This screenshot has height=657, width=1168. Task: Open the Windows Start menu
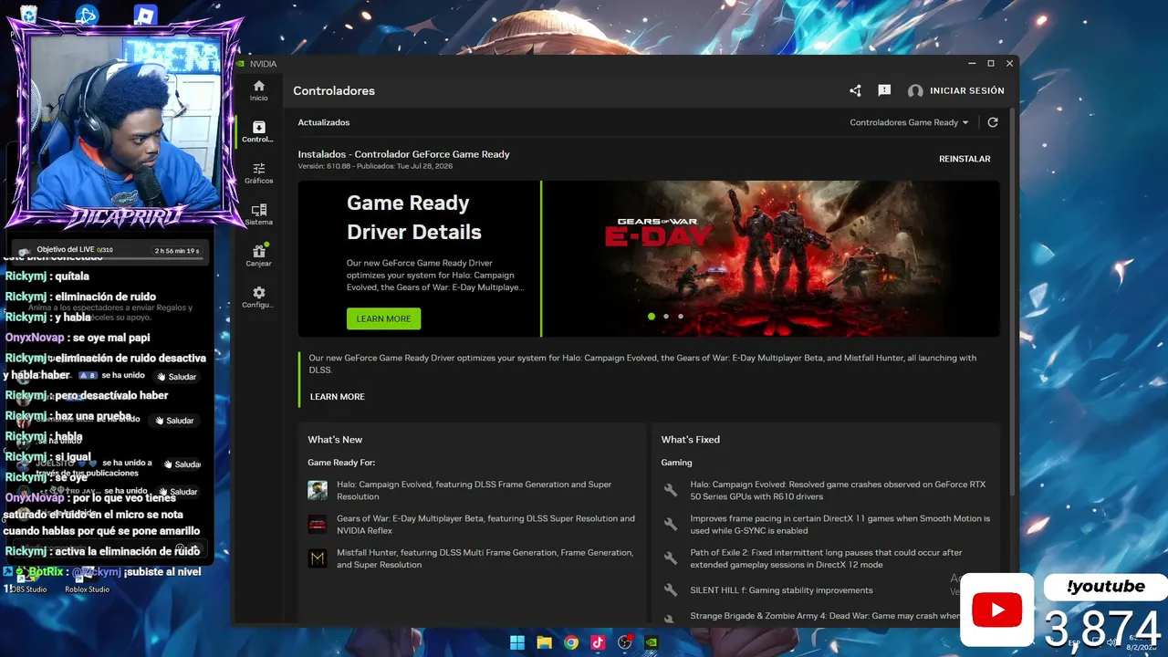[x=517, y=642]
